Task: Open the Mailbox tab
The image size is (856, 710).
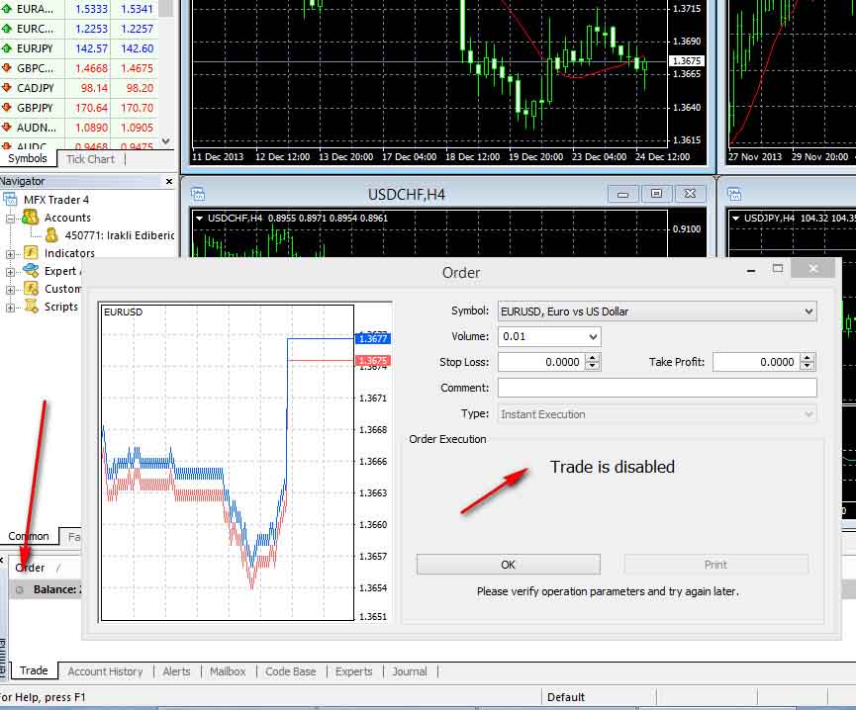Action: coord(228,671)
